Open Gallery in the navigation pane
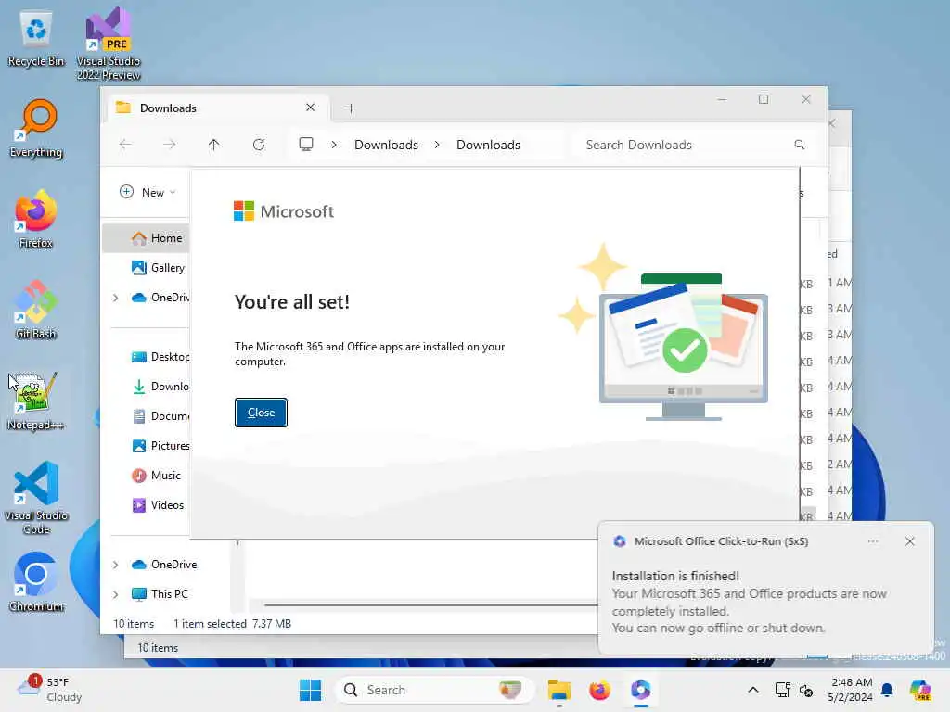This screenshot has height=712, width=950. point(159,268)
